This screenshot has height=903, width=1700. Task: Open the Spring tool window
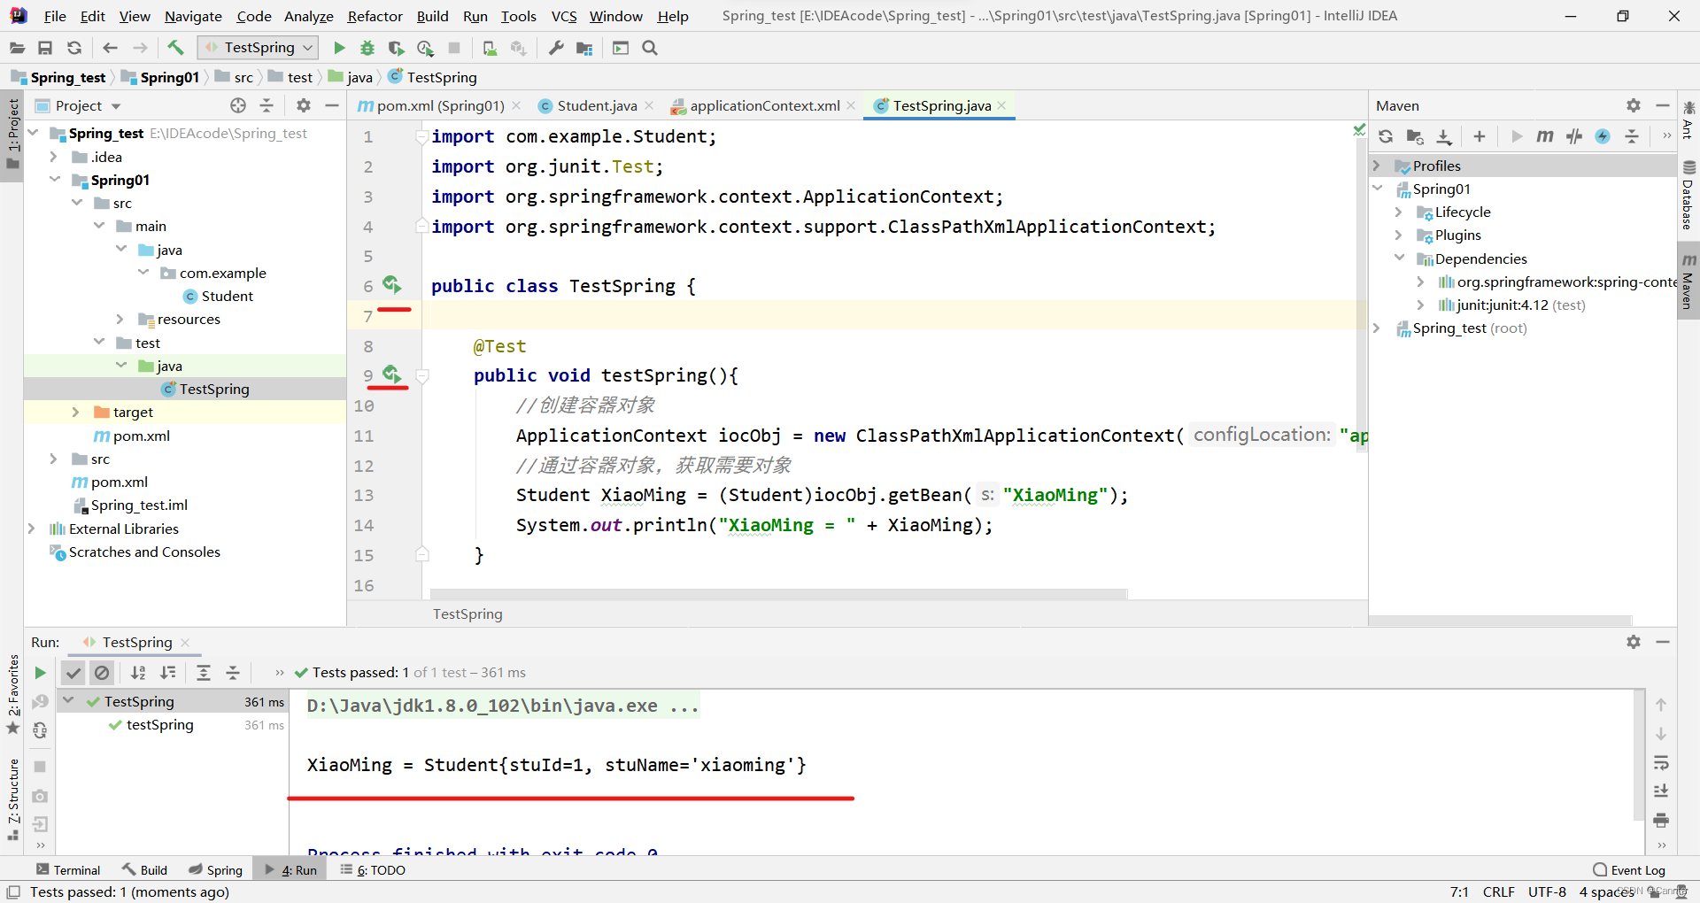215,870
